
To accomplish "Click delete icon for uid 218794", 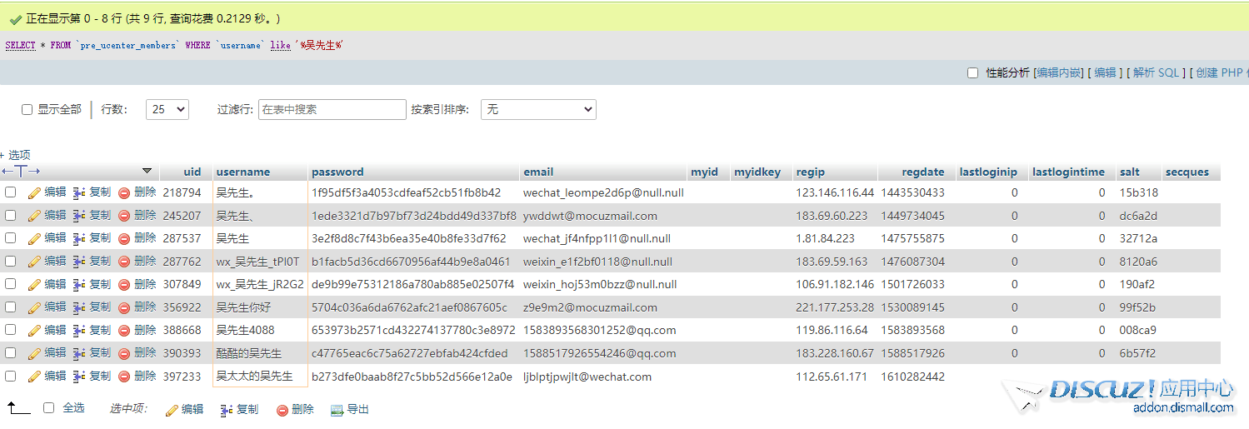I will 124,192.
